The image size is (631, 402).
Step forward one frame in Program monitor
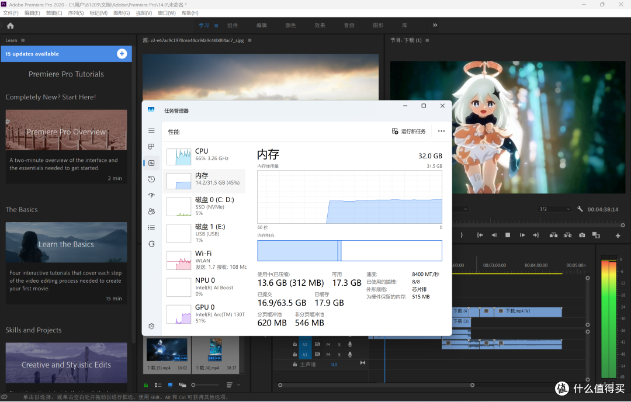tap(522, 235)
